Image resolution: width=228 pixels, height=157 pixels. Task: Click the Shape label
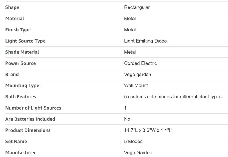(12, 7)
